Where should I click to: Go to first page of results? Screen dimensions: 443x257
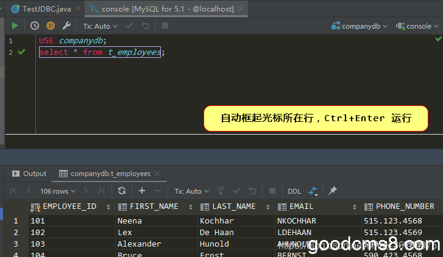13,191
